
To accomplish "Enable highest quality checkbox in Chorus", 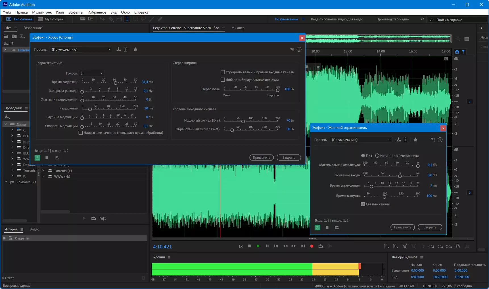I will click(81, 133).
